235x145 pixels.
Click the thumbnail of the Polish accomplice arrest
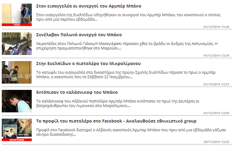17,44
